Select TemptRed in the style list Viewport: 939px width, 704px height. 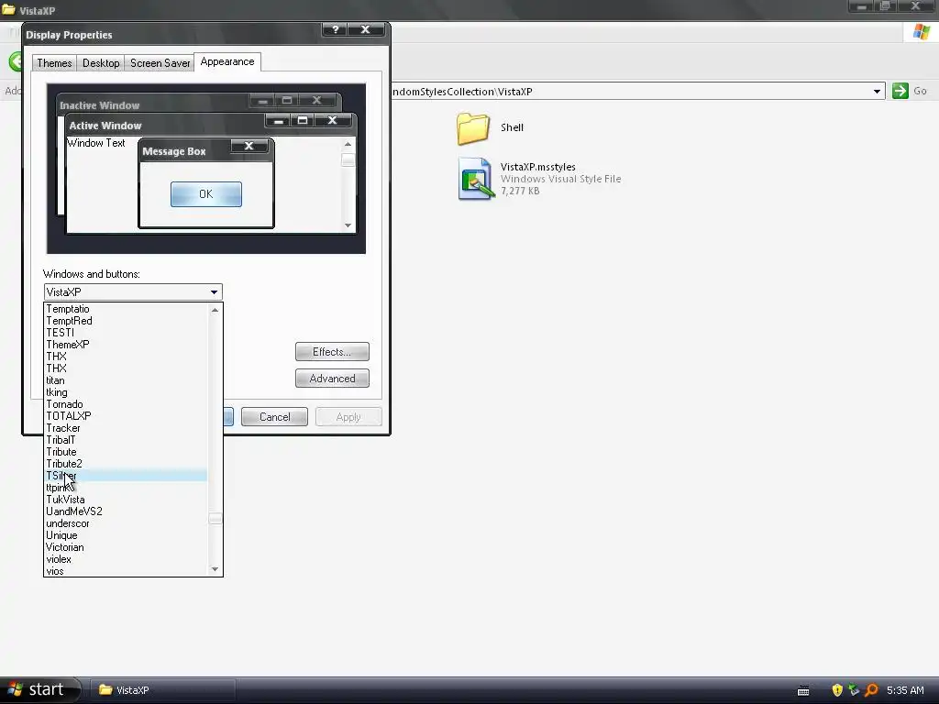tap(127, 321)
